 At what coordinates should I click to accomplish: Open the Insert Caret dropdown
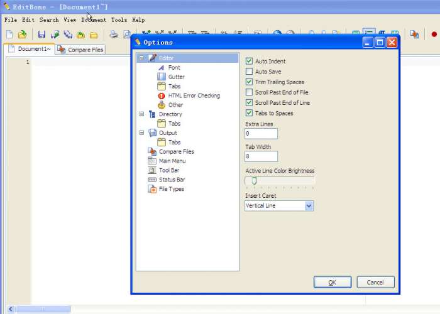[x=309, y=206]
